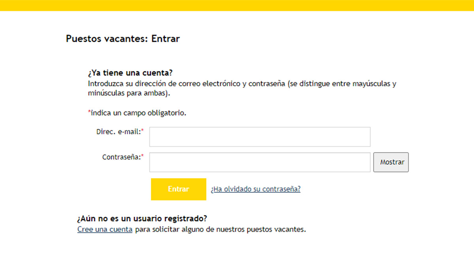Follow the Cree una cuenta link

coord(105,229)
